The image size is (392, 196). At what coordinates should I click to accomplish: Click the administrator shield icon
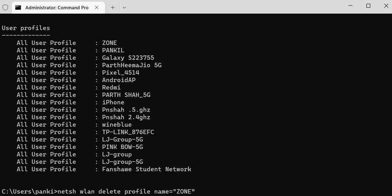[x=5, y=7]
